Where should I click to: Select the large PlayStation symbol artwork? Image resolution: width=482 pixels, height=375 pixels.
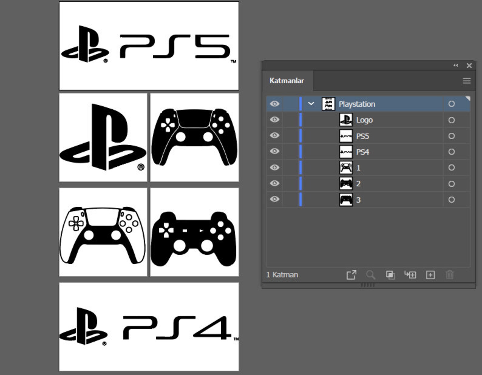[103, 137]
